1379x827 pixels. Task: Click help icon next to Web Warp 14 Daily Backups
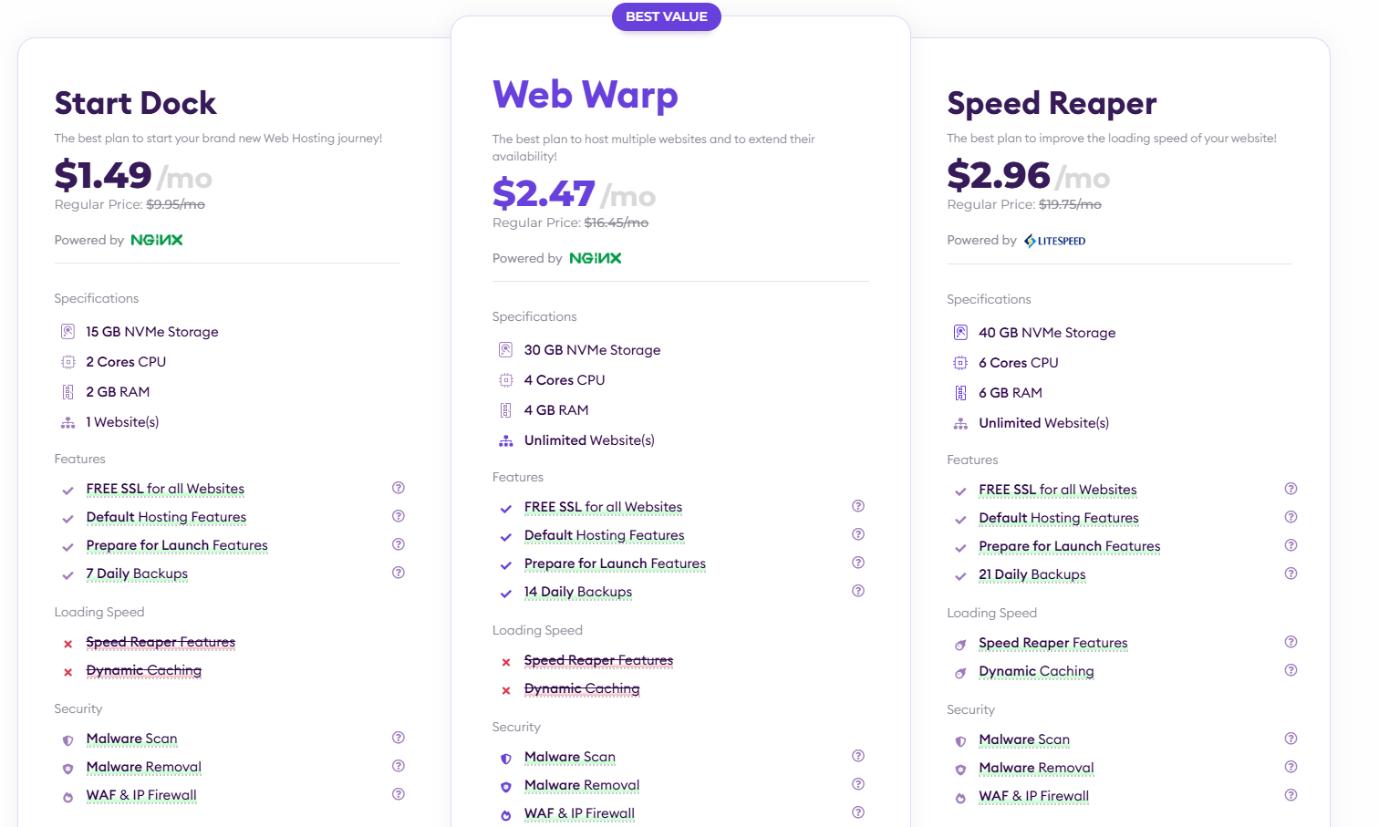coord(857,591)
